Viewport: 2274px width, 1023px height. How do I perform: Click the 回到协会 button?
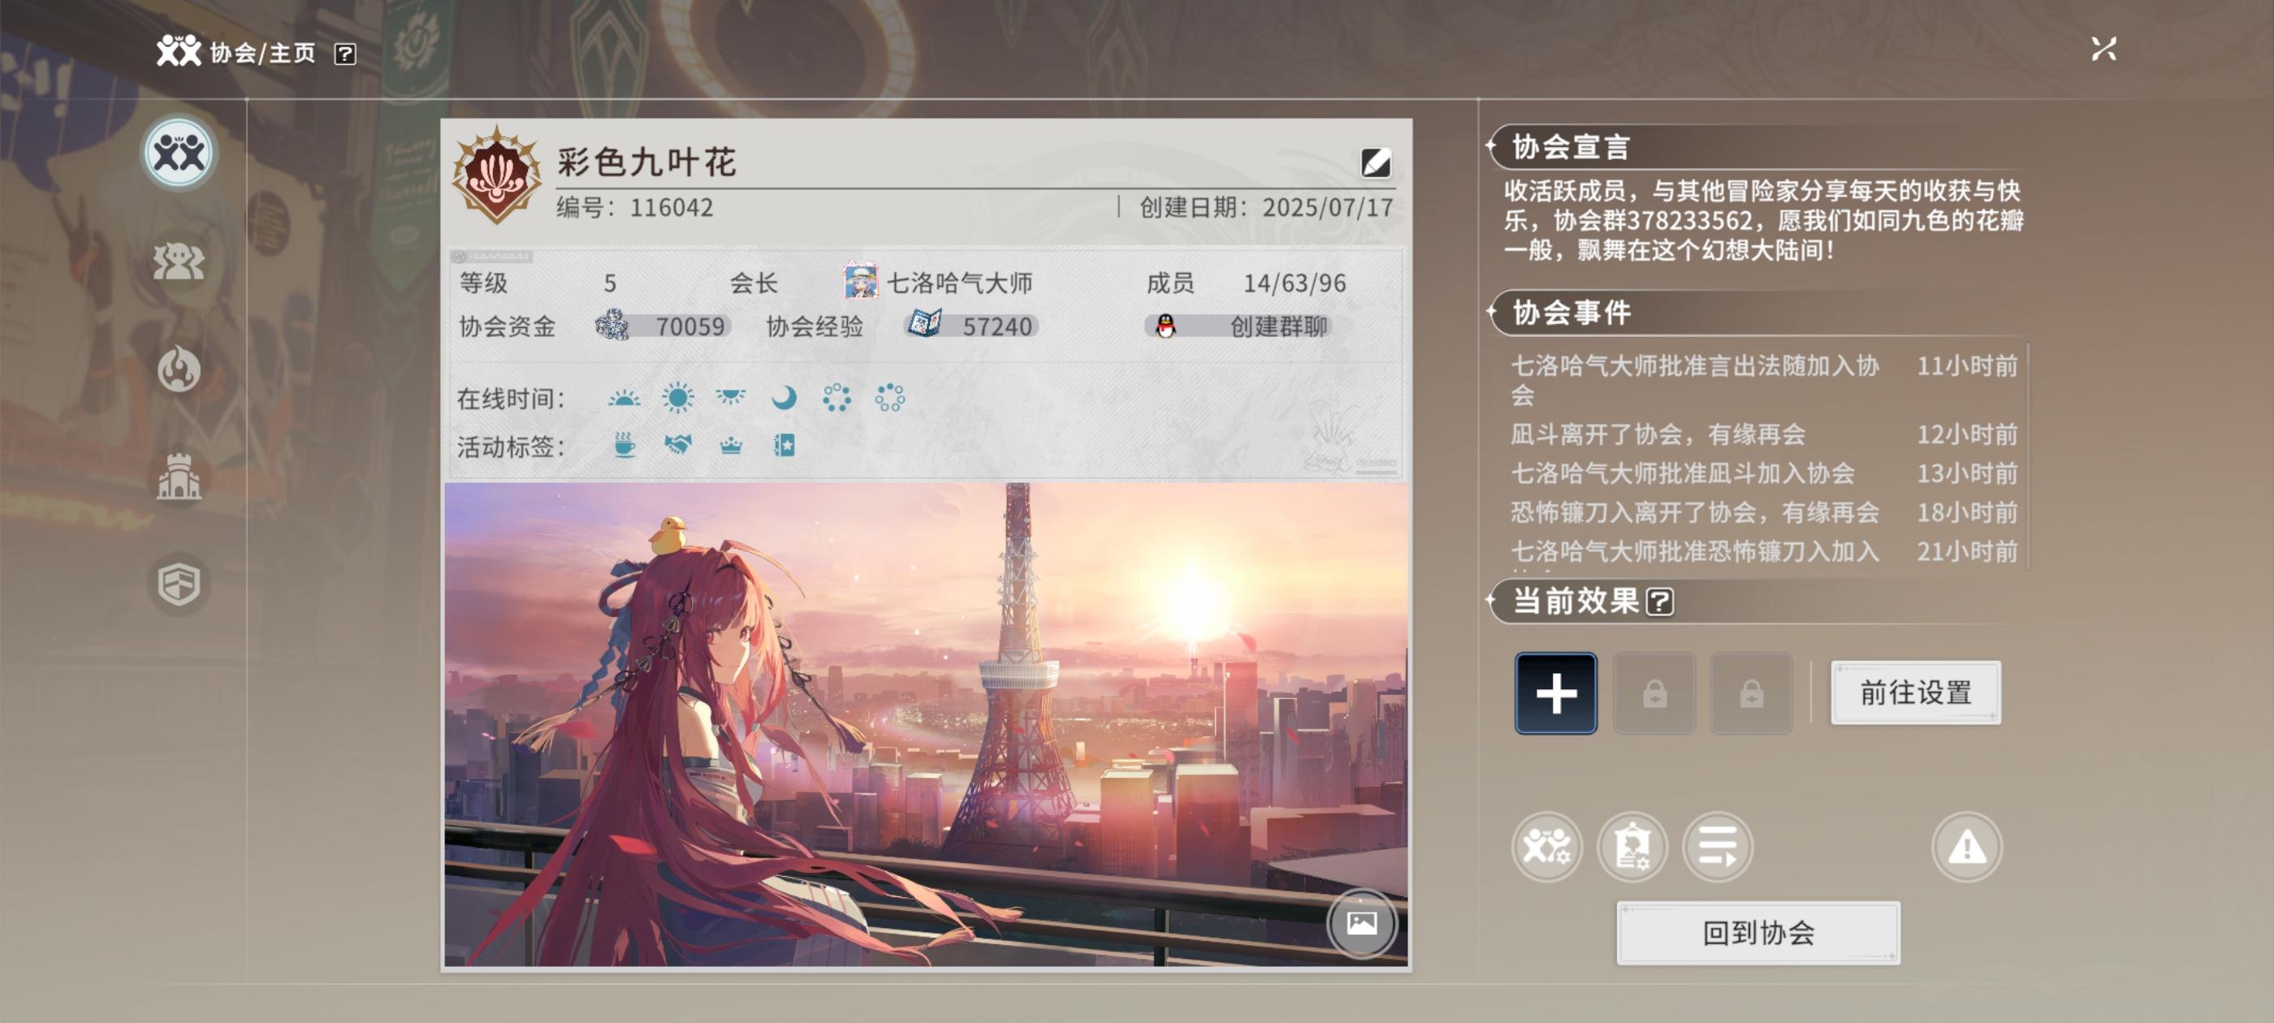coord(1757,932)
